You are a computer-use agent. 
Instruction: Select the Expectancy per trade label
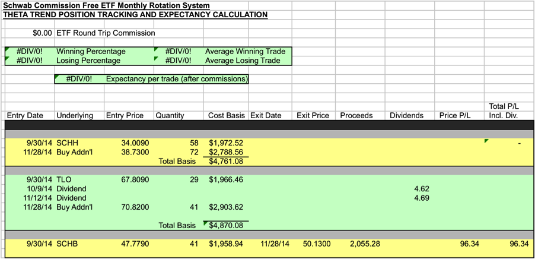(177, 79)
